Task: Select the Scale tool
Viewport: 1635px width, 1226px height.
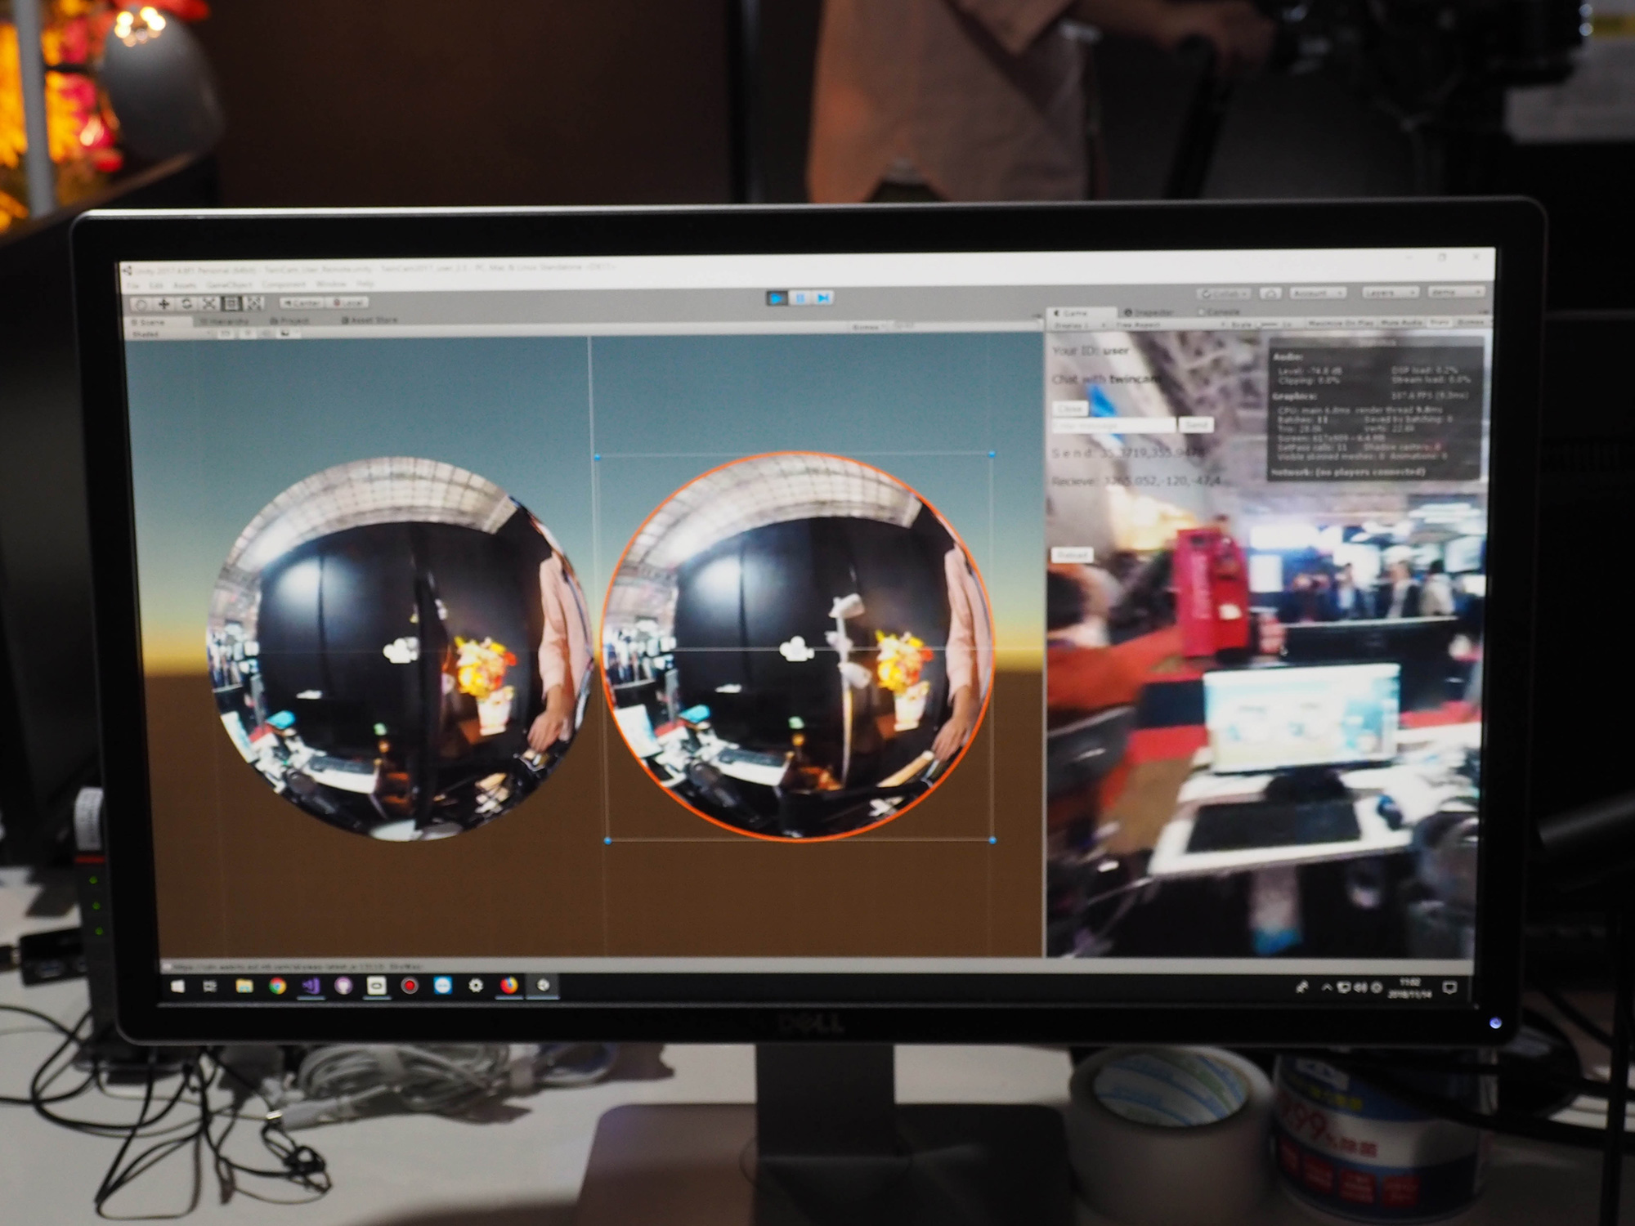Action: tap(209, 304)
